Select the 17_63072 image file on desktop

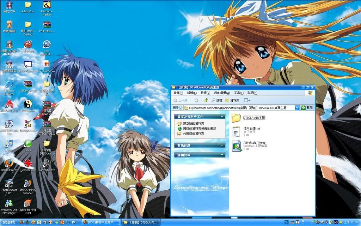point(47,66)
